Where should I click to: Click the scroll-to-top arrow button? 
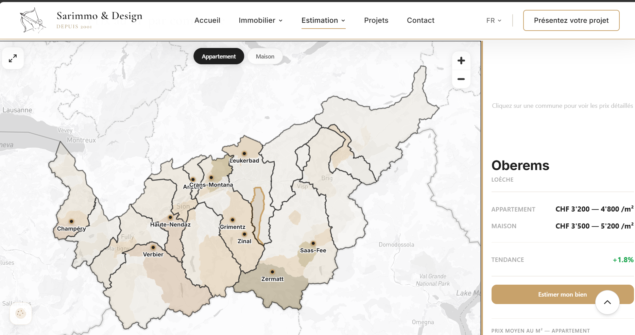607,302
